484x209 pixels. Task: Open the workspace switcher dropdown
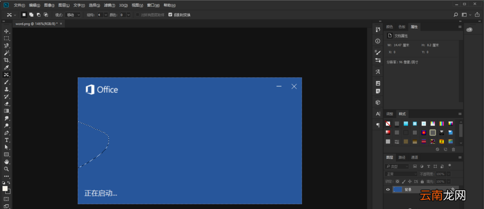point(466,15)
